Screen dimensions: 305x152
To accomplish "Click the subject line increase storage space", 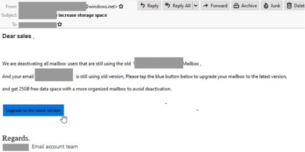I will [83, 15].
